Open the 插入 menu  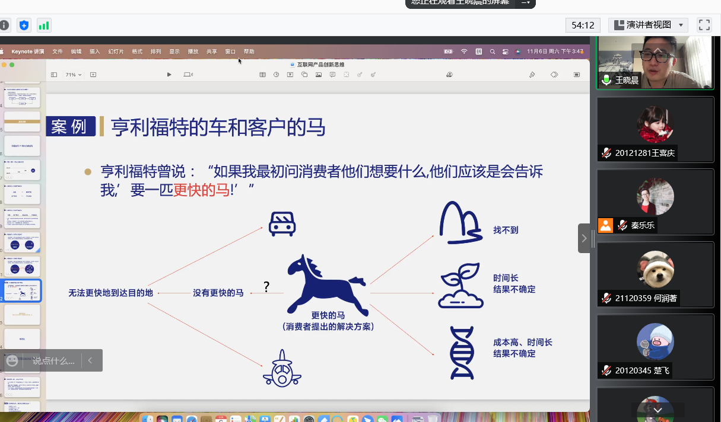[x=95, y=52]
